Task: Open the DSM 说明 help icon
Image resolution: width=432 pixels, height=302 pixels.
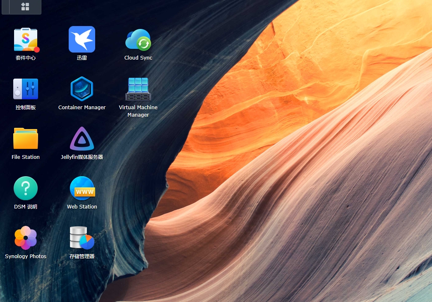Action: click(x=26, y=188)
